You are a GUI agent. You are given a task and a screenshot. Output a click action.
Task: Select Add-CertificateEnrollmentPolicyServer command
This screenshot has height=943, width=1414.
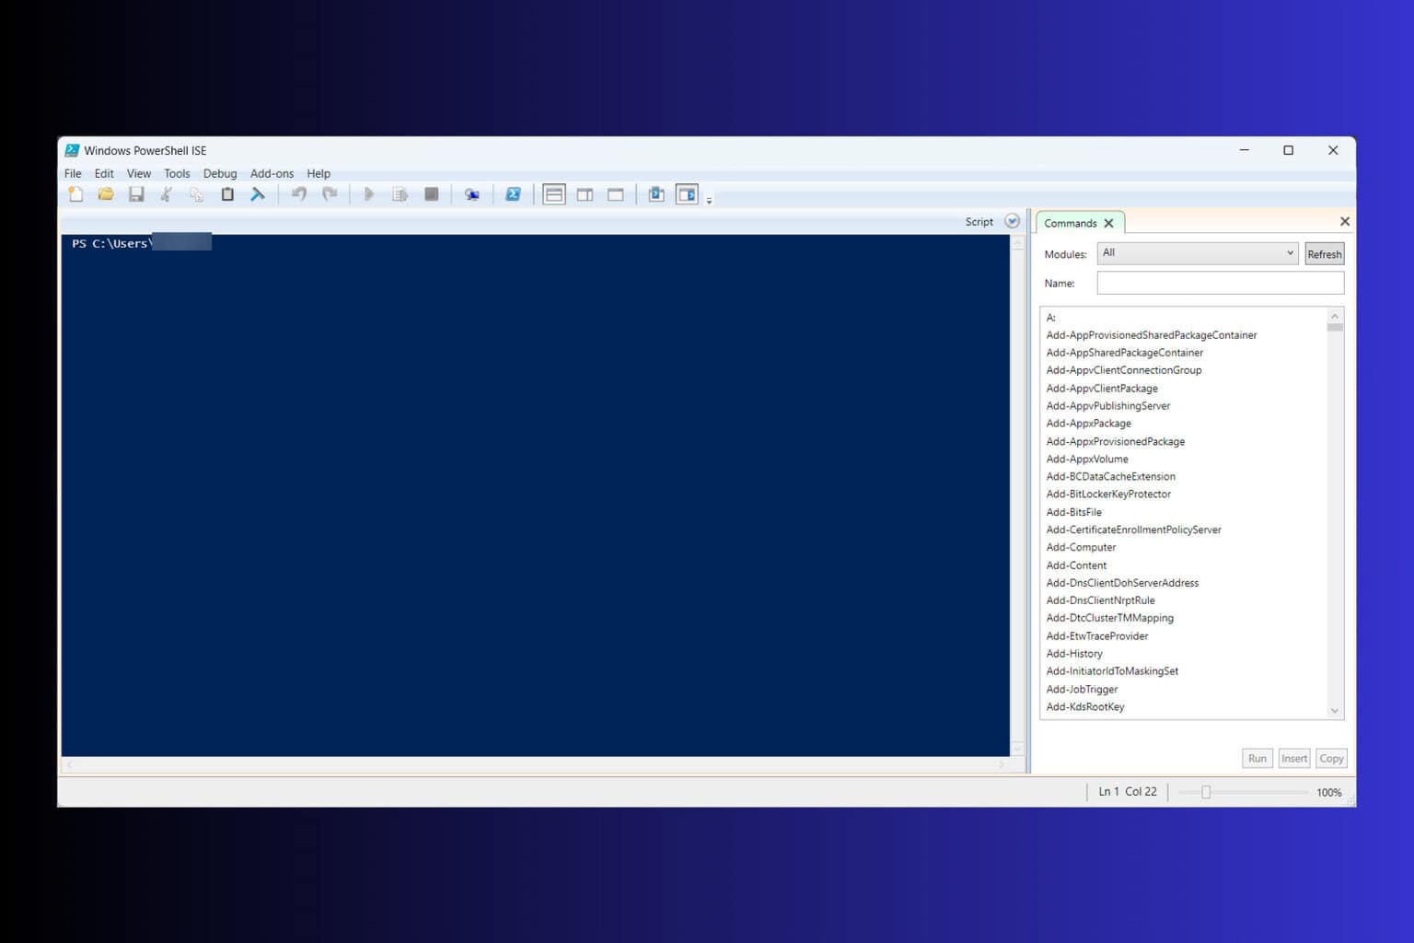coord(1134,530)
